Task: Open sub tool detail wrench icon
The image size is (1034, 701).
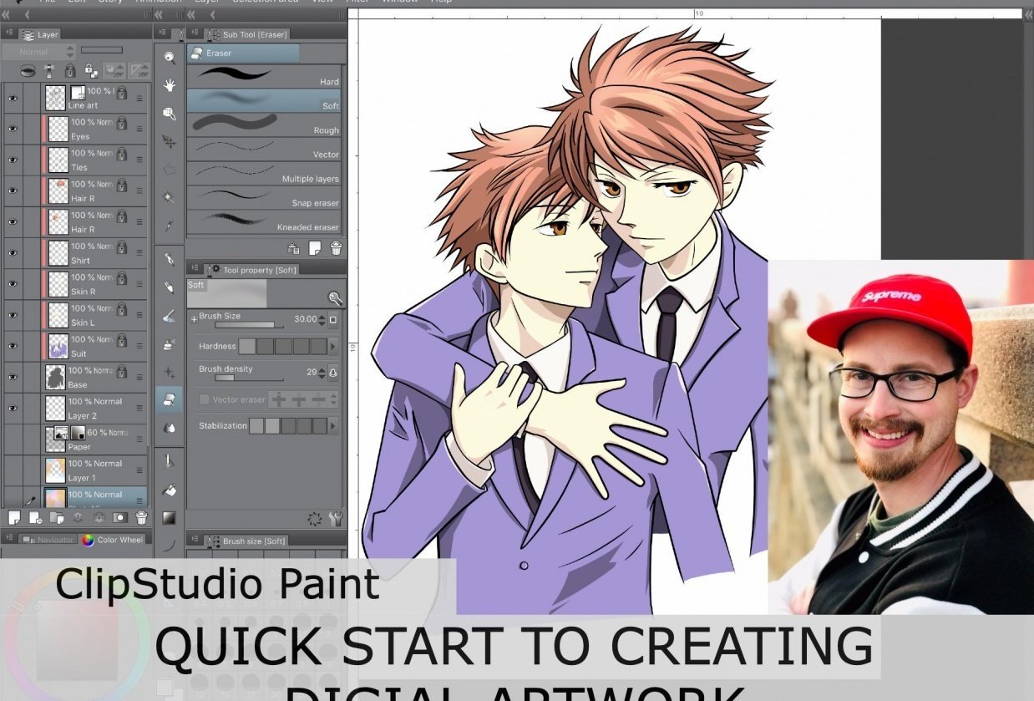Action: click(336, 519)
